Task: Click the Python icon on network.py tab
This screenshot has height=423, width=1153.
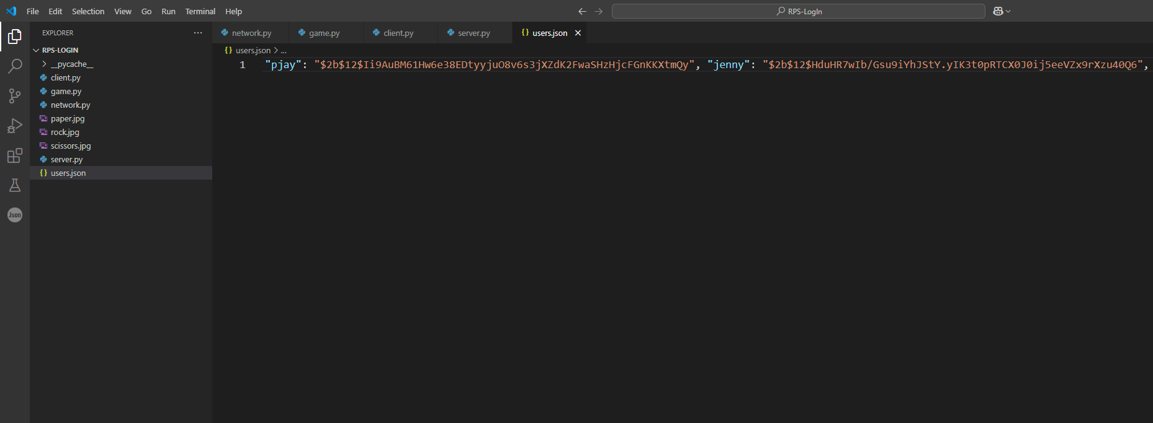Action: [x=225, y=33]
